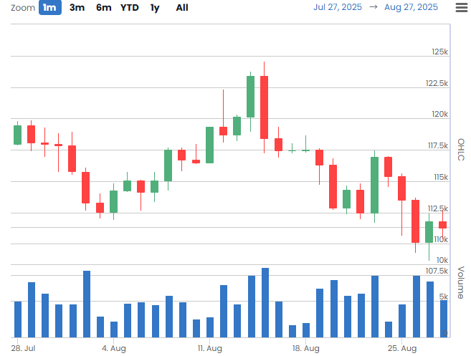Click the first green candlestick at 28 Jul
The width and height of the screenshot is (471, 356).
[17, 135]
